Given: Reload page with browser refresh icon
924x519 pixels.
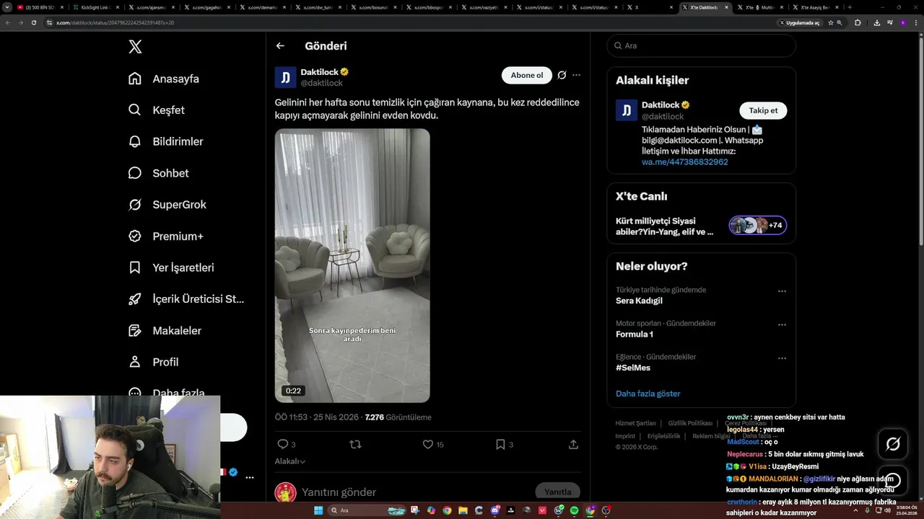Looking at the screenshot, I should (x=33, y=22).
